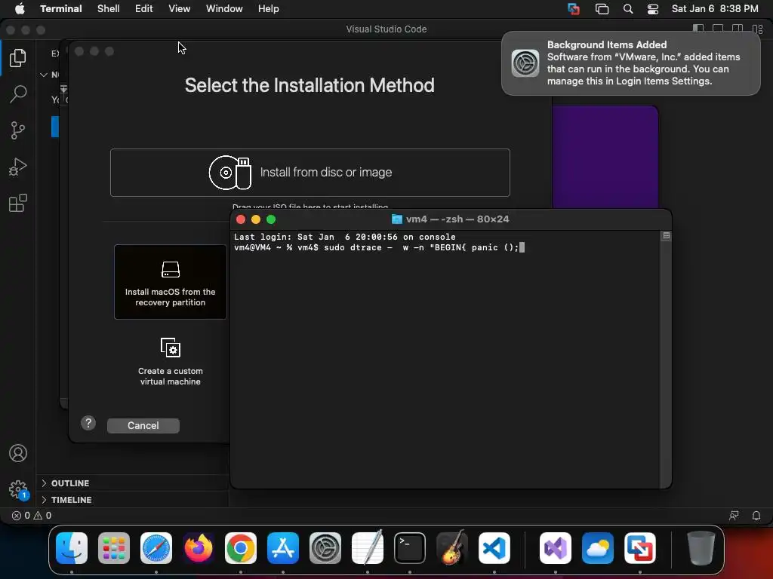The height and width of the screenshot is (579, 773).
Task: Open App Store from the Dock
Action: coord(283,548)
